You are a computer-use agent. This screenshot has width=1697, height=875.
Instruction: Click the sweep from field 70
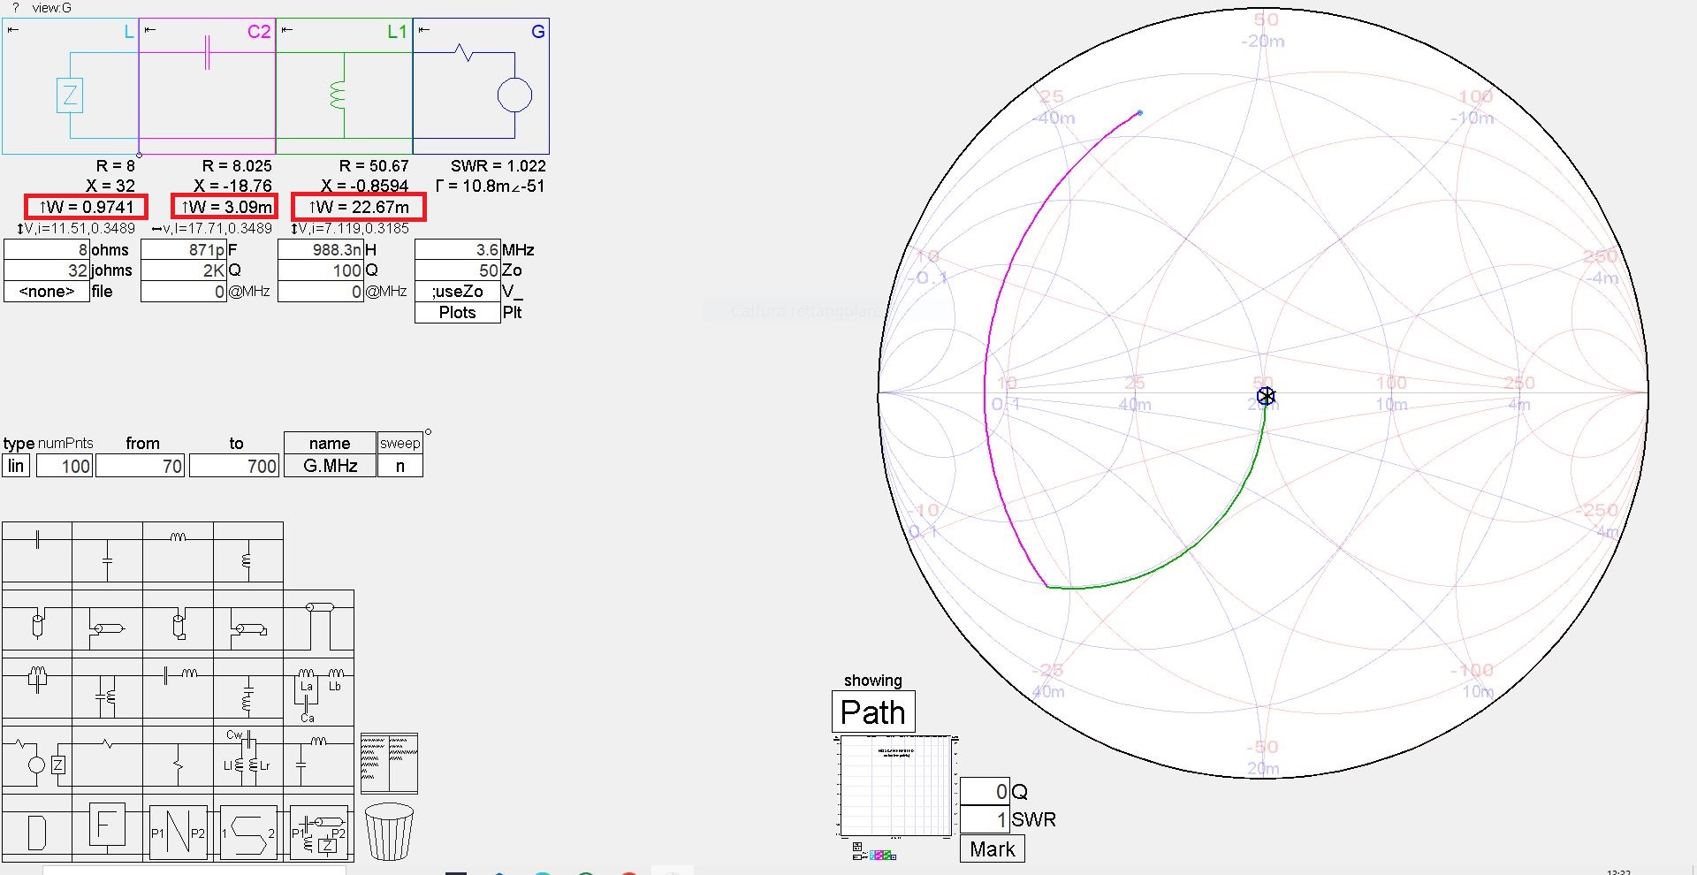tap(141, 466)
